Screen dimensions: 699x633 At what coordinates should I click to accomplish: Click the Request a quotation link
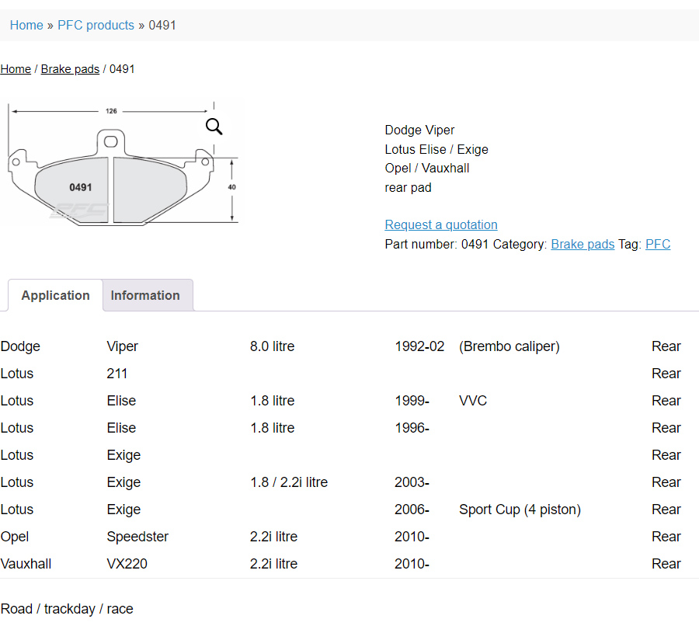[x=441, y=224]
